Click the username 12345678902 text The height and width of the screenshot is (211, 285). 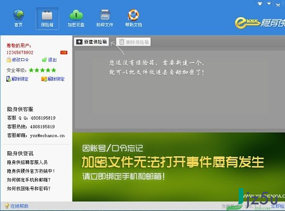20,52
